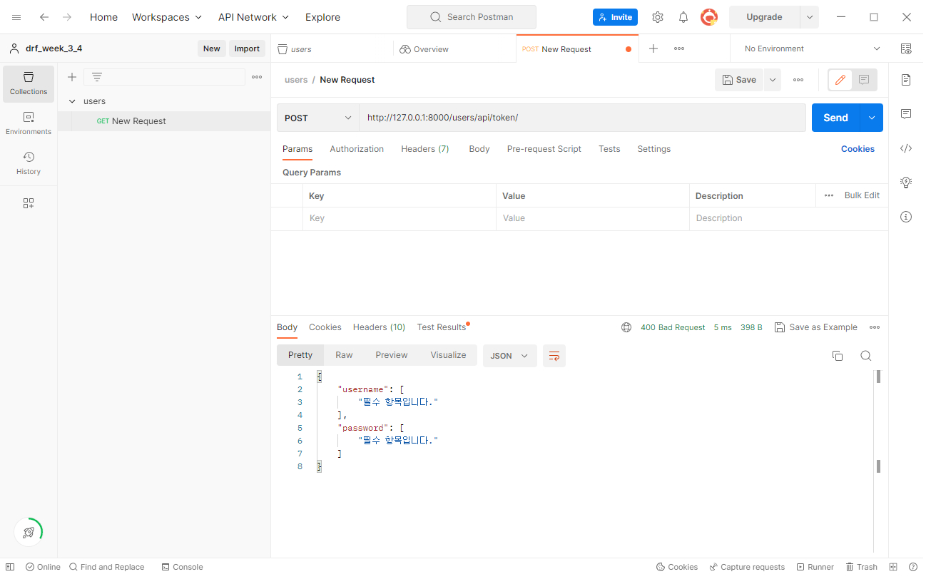
Task: Open the API Network dropdown
Action: point(253,17)
